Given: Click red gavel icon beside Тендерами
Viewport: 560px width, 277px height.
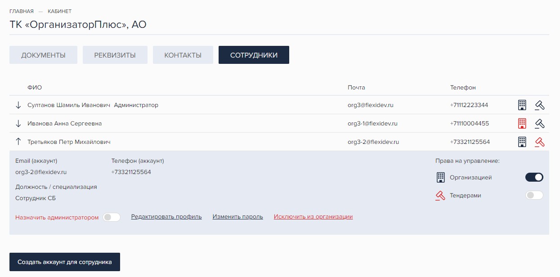Looking at the screenshot, I should pyautogui.click(x=440, y=196).
